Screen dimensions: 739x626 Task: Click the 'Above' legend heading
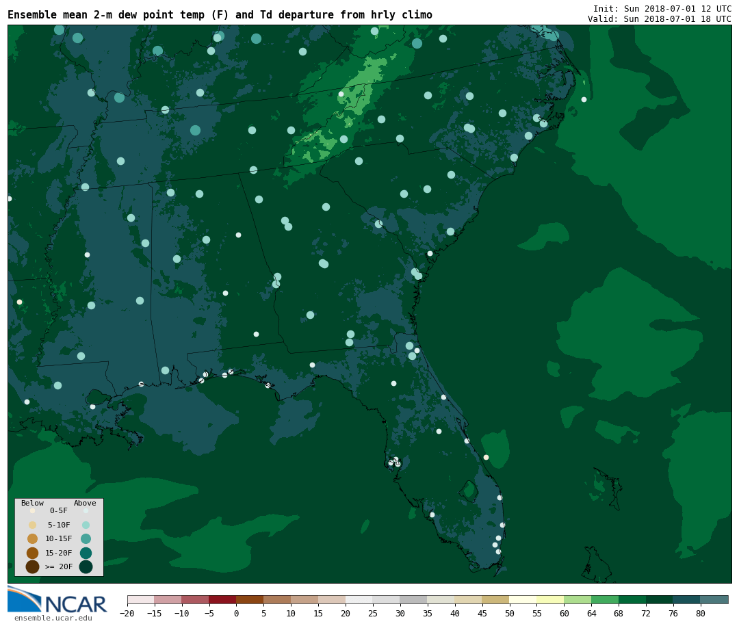[x=85, y=503]
